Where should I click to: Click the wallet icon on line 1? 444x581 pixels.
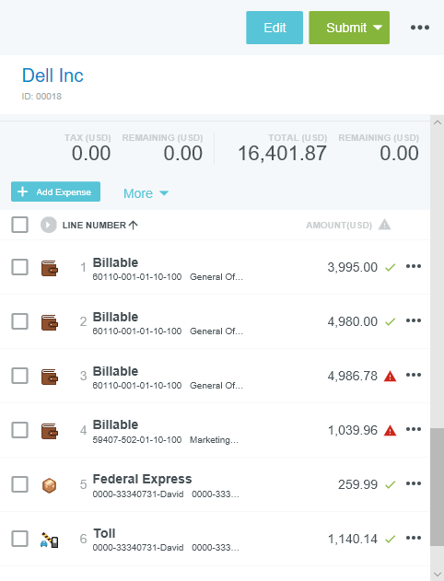(x=50, y=268)
